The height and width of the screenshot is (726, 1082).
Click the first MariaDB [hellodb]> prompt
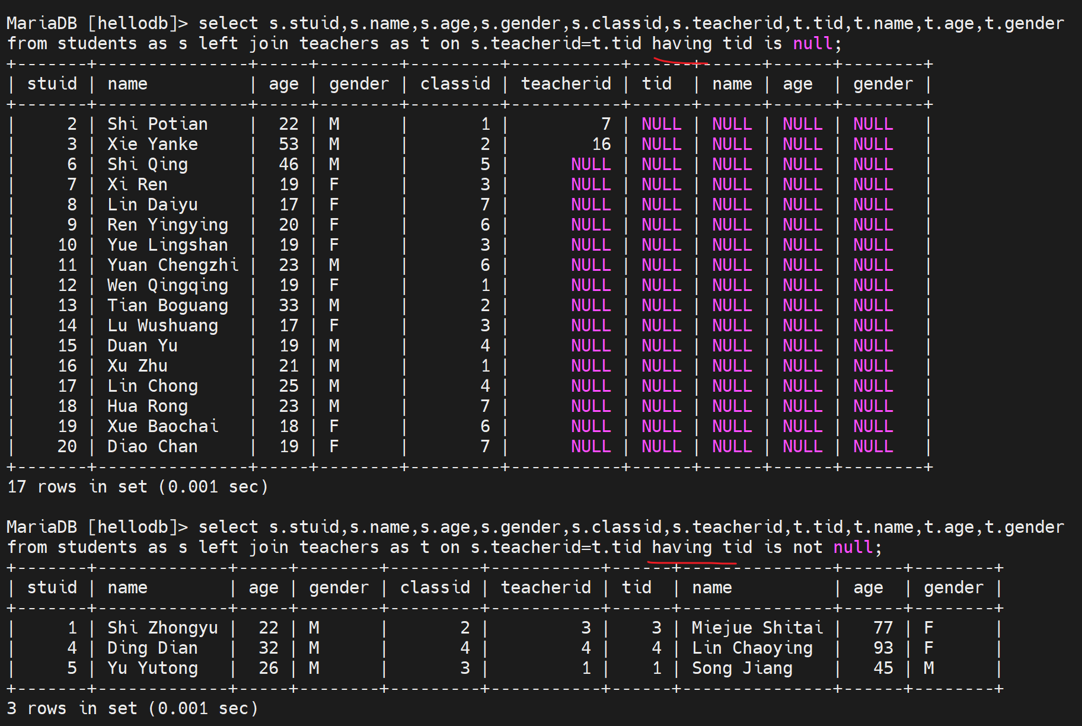97,24
